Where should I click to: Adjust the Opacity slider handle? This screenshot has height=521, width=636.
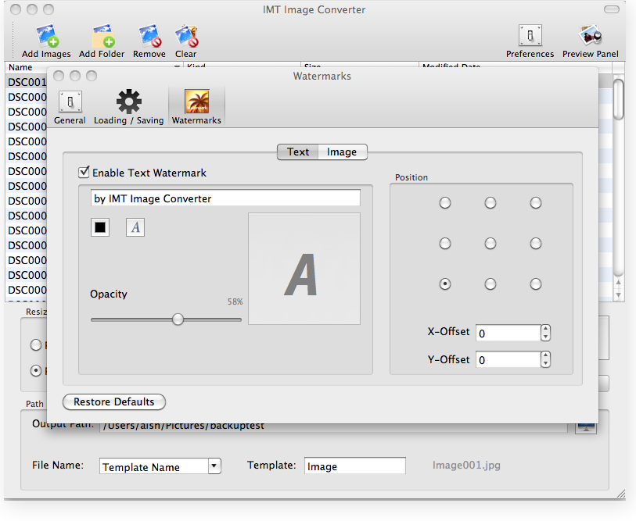coord(178,319)
